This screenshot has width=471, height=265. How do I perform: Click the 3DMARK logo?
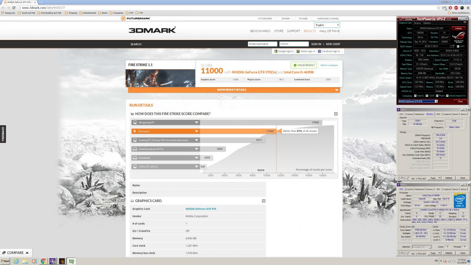pyautogui.click(x=152, y=30)
